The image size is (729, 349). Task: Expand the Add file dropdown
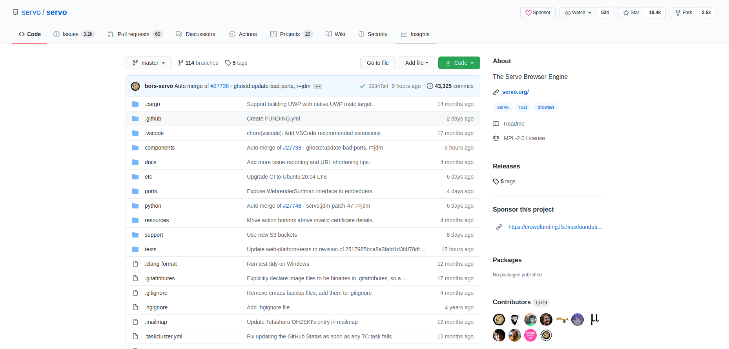417,63
